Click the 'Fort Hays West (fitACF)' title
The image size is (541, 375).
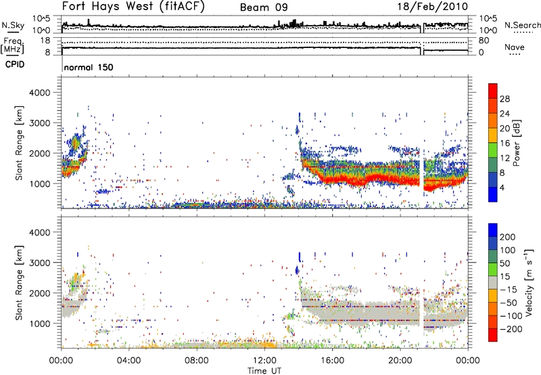[x=133, y=6]
